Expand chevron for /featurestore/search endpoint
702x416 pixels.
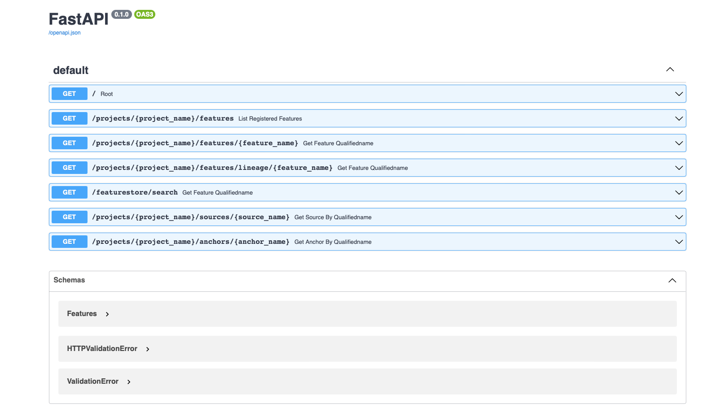(x=679, y=192)
